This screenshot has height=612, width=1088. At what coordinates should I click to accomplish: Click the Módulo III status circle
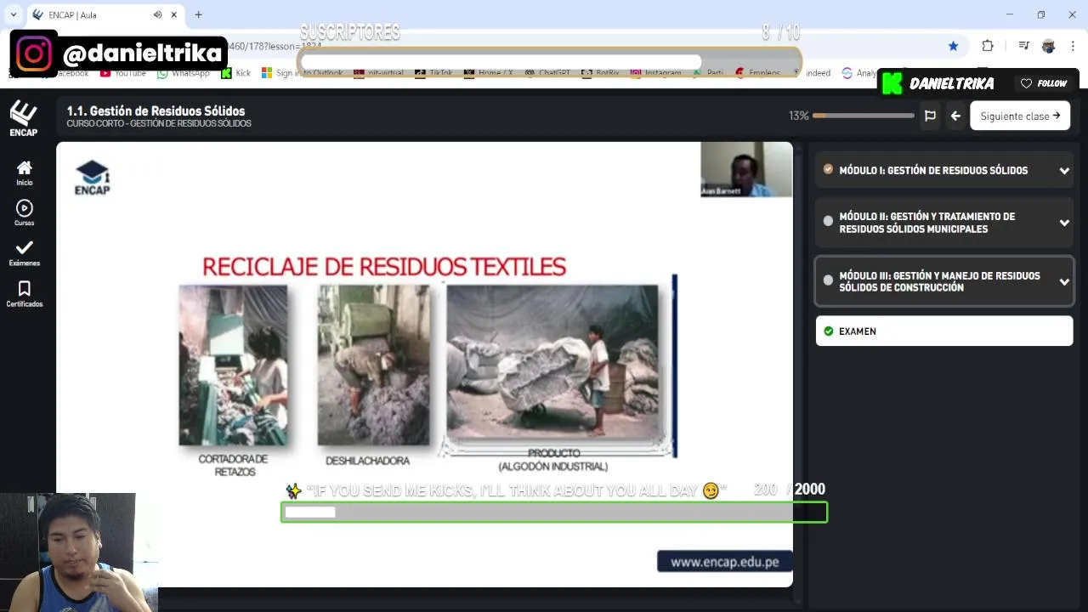[x=828, y=280]
